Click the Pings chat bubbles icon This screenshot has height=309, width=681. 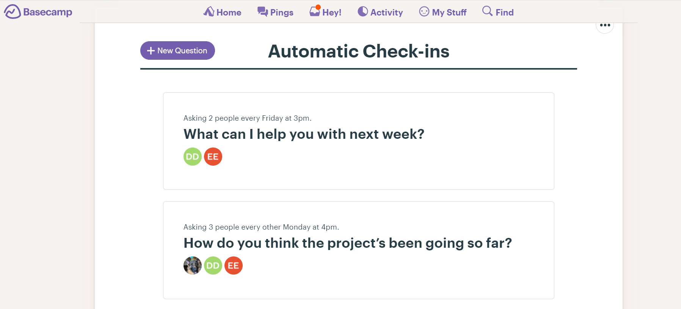(262, 12)
